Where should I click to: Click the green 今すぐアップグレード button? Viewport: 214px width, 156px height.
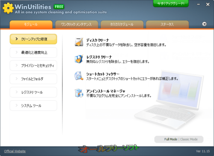click(171, 3)
